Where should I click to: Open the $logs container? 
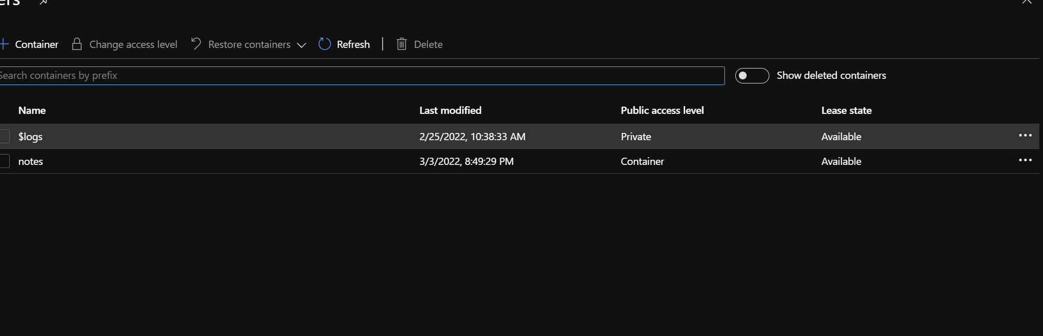tap(30, 137)
